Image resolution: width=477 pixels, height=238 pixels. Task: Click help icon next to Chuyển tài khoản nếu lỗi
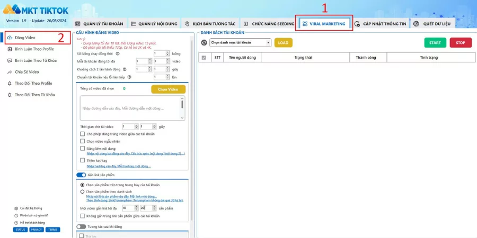(129, 77)
